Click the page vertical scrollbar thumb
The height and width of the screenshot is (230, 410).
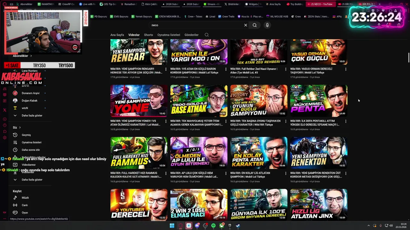click(x=409, y=58)
